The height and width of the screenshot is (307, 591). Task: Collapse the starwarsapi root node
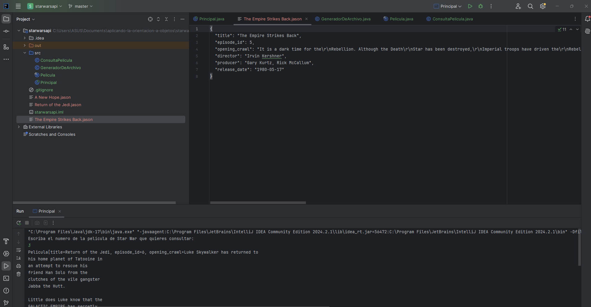point(19,31)
